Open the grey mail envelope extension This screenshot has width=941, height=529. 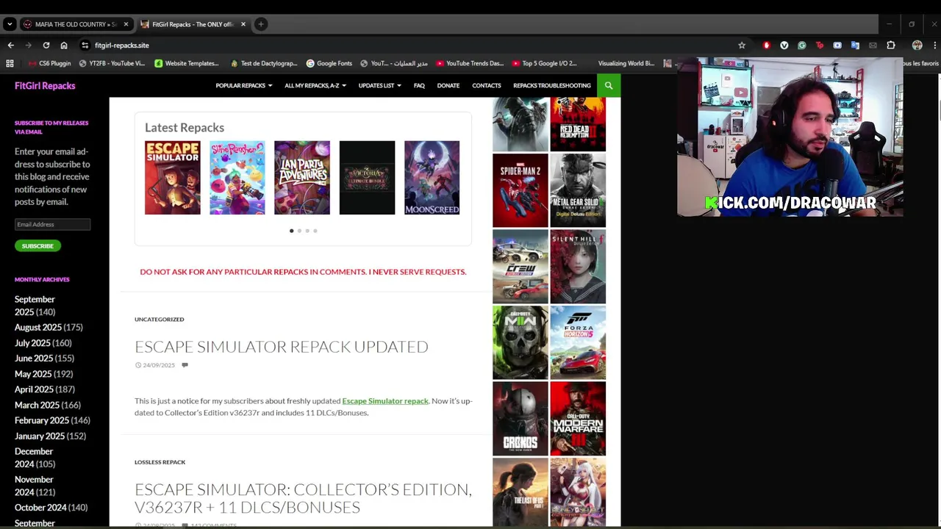point(873,46)
